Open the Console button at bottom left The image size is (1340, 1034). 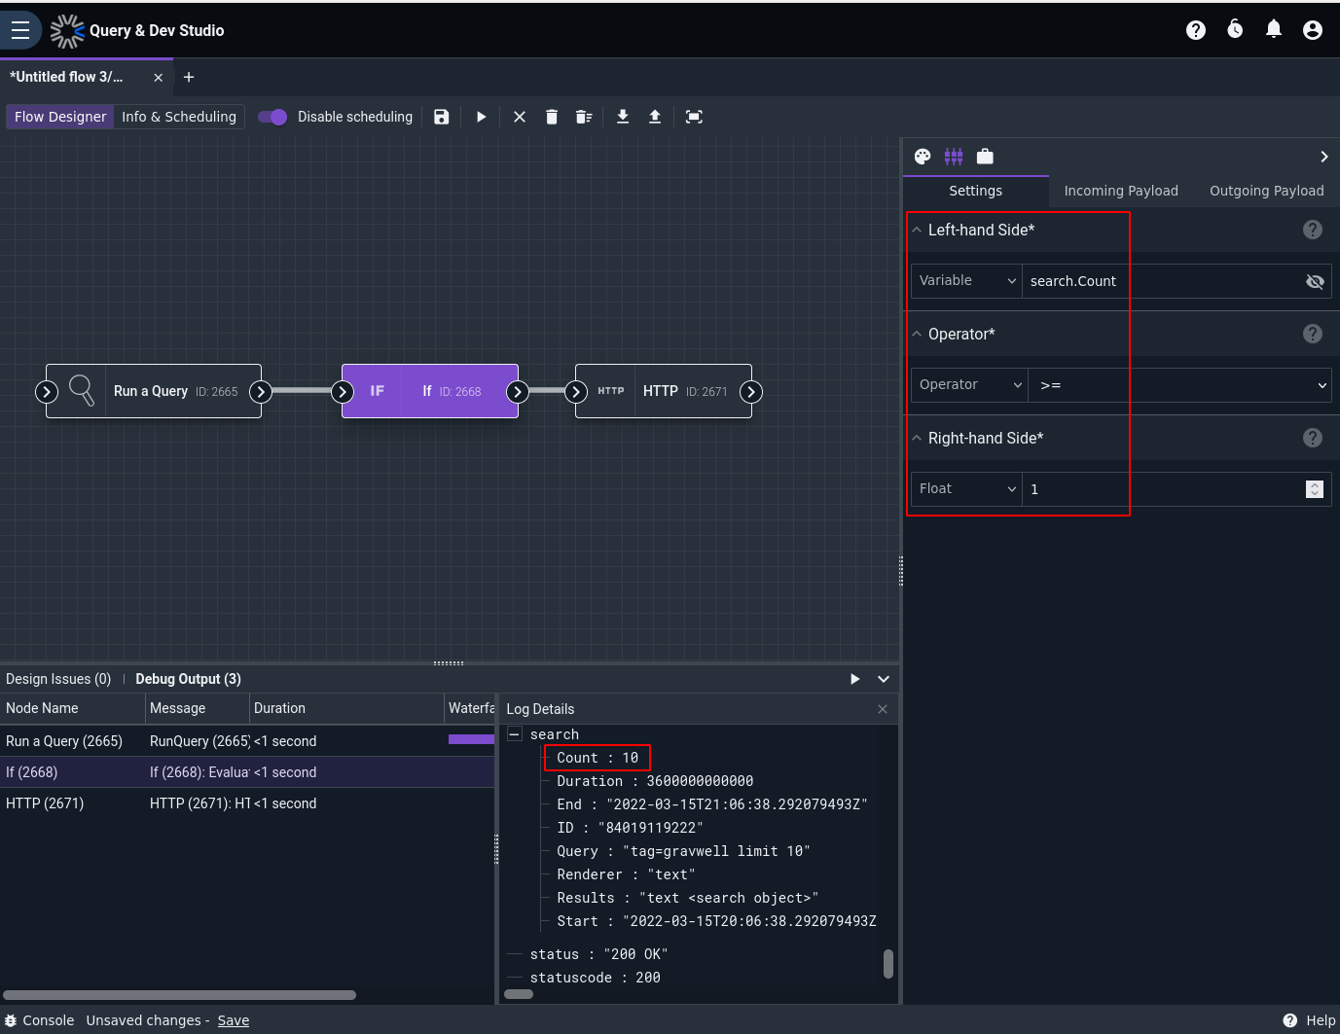click(40, 1020)
